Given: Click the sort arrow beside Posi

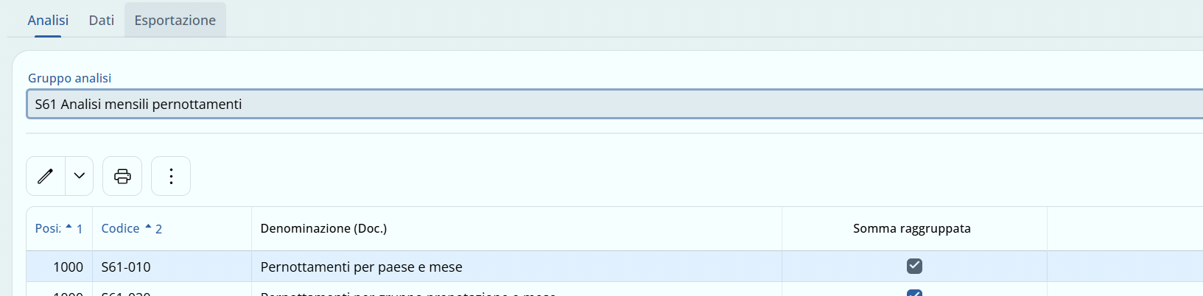Looking at the screenshot, I should click(x=69, y=227).
